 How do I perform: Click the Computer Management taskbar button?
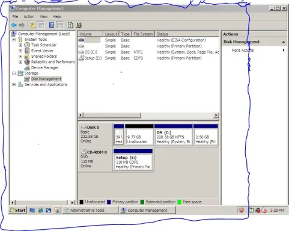(148, 210)
